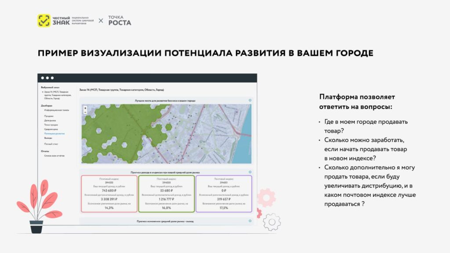Screen dimensions: 450x253
Task: Open the Средняя цена section
Action: (x=51, y=129)
